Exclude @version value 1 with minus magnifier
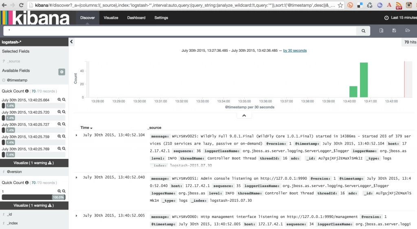 [64, 191]
